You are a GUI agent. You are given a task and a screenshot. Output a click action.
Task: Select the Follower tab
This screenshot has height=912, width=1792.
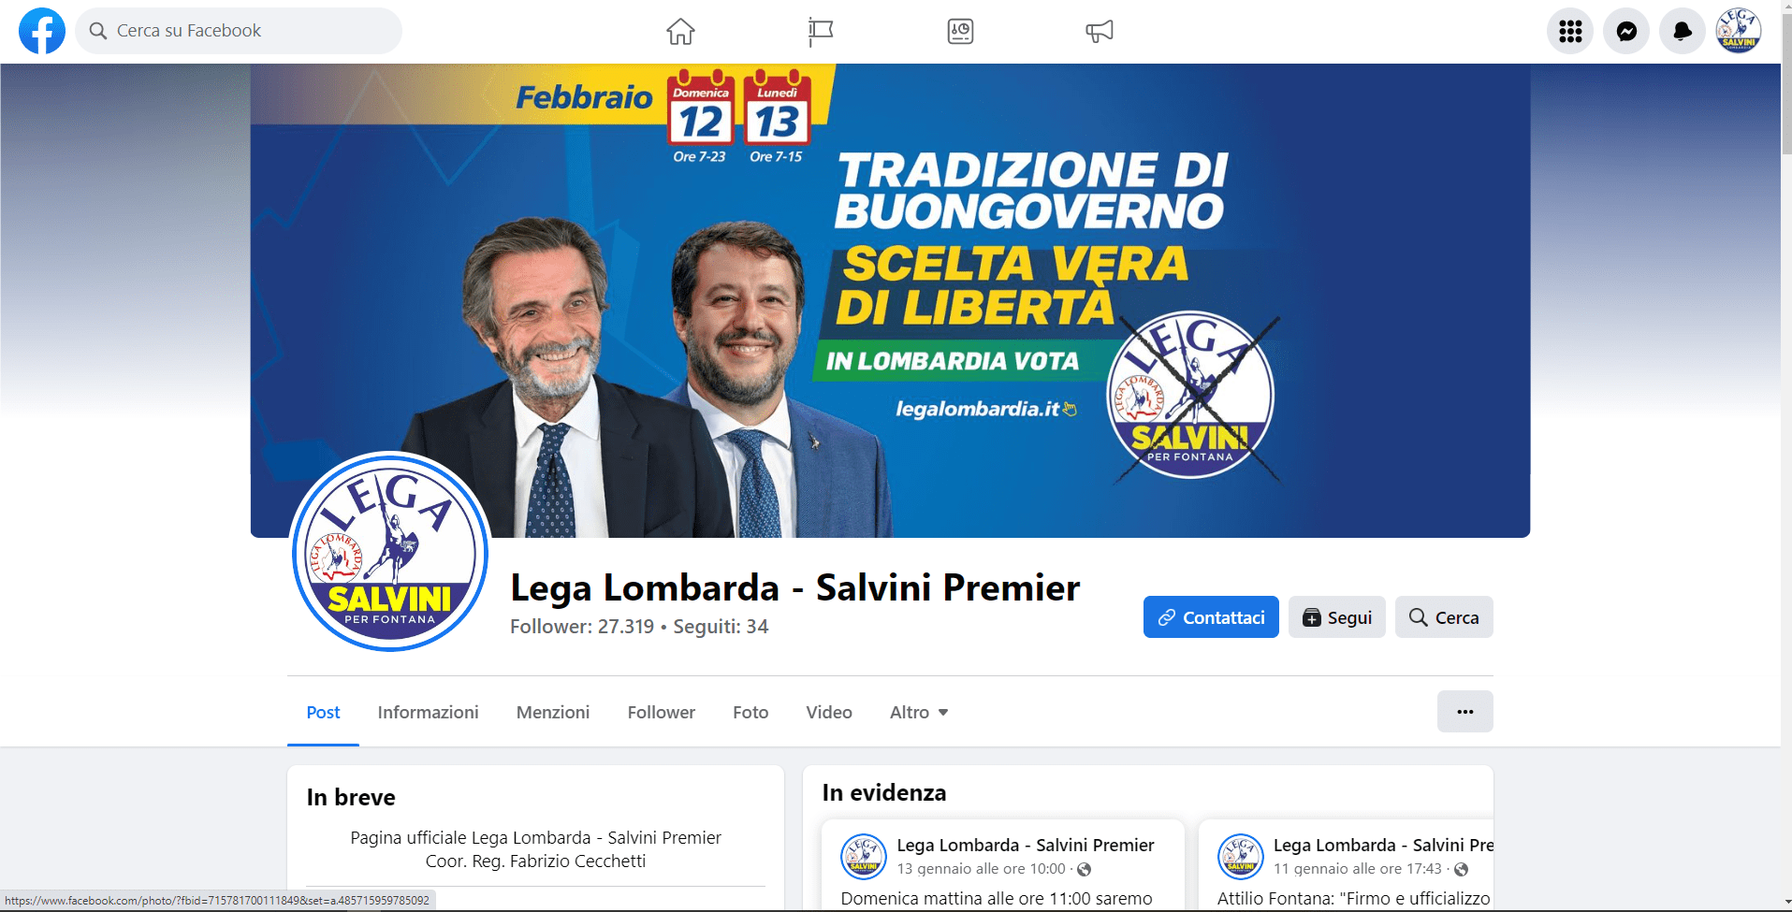[662, 712]
